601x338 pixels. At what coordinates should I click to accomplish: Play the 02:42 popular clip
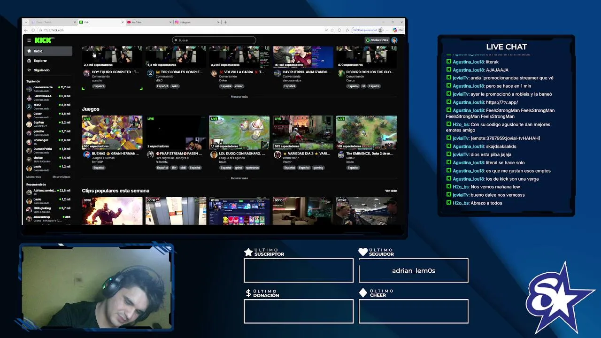pyautogui.click(x=367, y=211)
